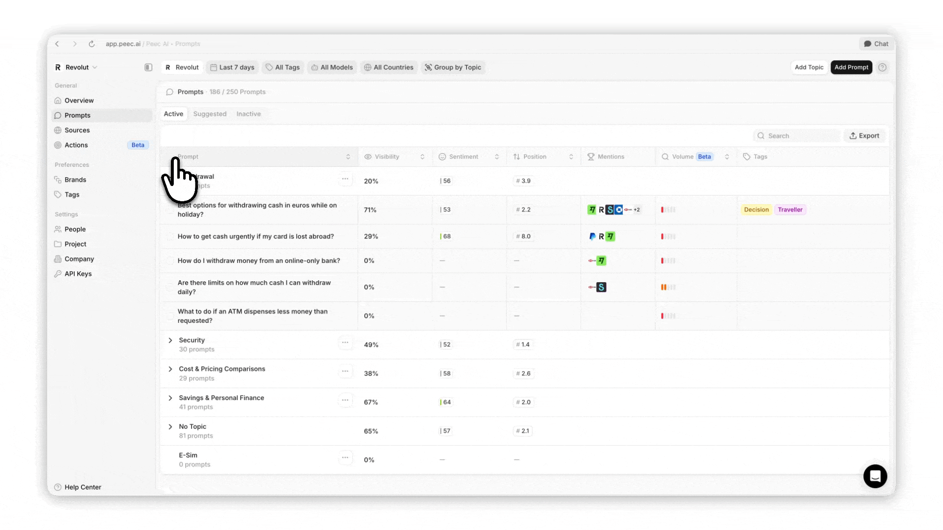Click the help question-mark icon next to Add Prompt
This screenshot has width=943, height=530.
pyautogui.click(x=883, y=67)
